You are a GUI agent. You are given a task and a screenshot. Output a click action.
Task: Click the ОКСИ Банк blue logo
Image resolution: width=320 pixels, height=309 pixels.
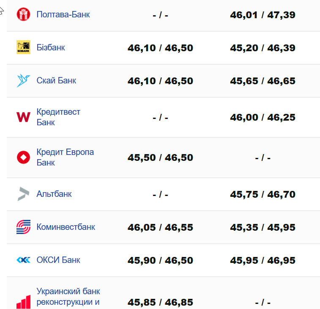click(x=23, y=260)
